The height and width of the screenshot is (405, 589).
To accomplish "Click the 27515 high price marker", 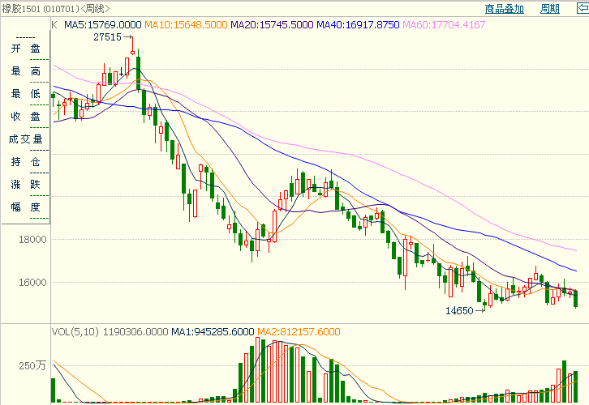I will click(107, 37).
